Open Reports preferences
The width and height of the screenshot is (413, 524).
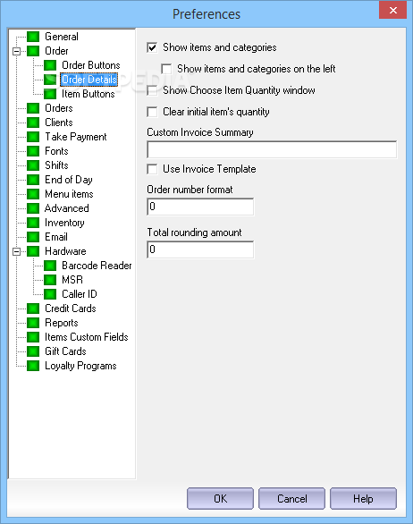[62, 323]
